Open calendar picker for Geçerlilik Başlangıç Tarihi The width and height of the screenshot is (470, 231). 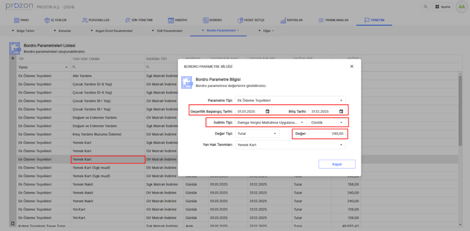(268, 111)
